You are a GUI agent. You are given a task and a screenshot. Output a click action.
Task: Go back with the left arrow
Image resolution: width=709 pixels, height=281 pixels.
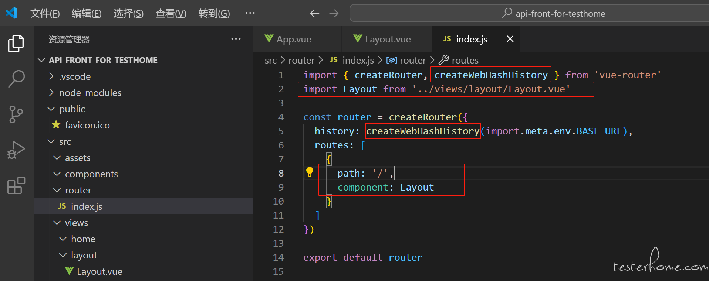click(x=314, y=13)
